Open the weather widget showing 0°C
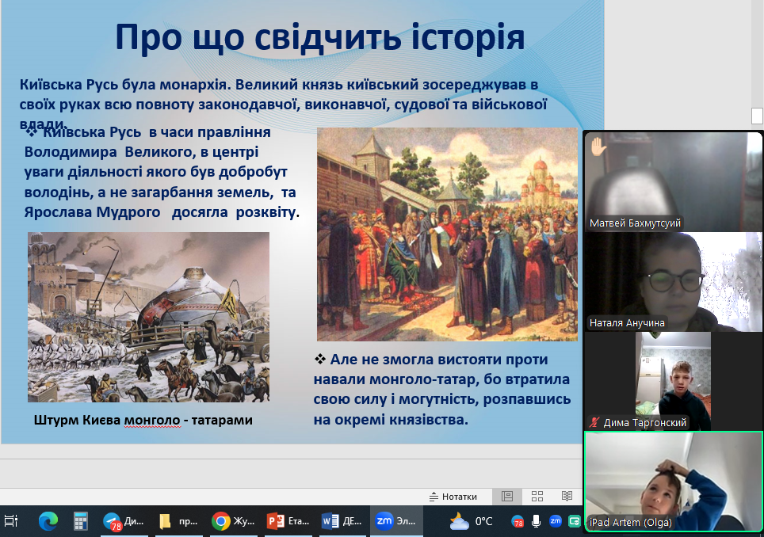This screenshot has width=764, height=537. [471, 521]
